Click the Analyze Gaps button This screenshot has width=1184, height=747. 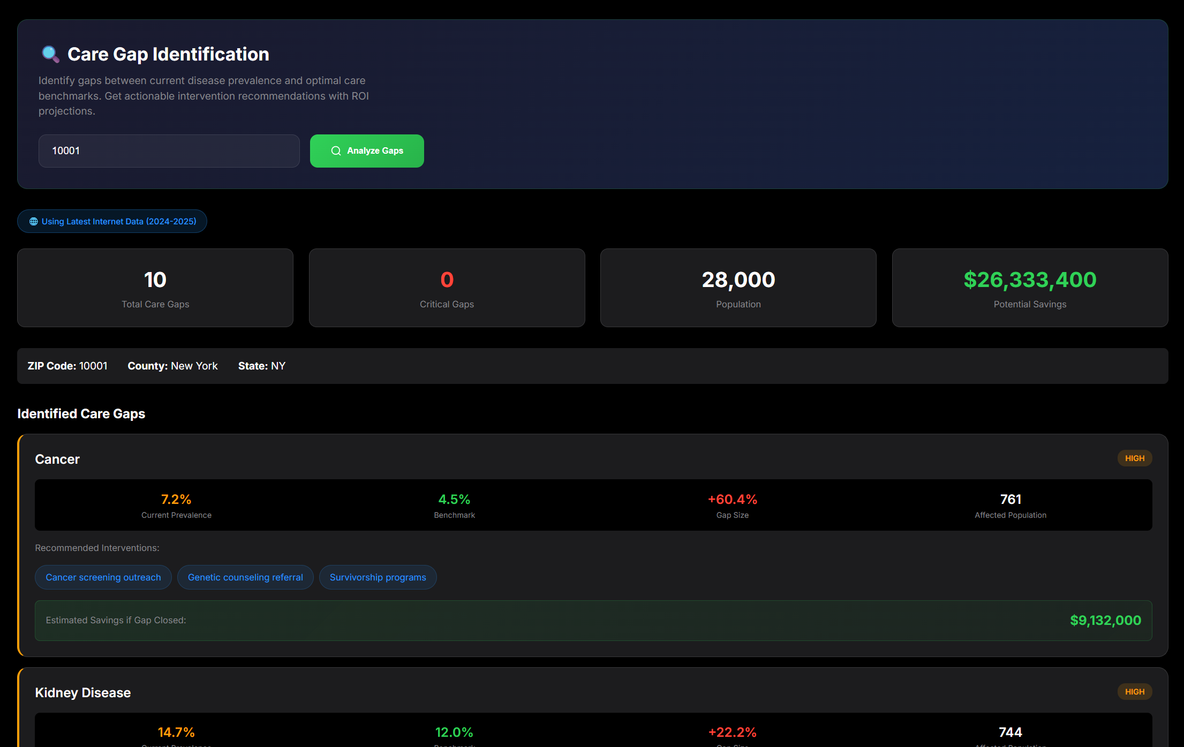[367, 151]
